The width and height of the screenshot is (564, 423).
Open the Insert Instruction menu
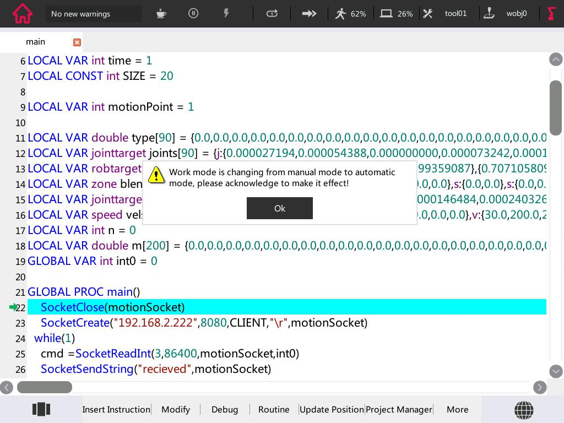[x=116, y=409]
